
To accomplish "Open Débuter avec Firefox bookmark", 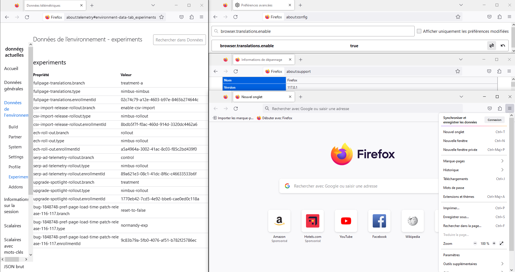I will point(275,118).
